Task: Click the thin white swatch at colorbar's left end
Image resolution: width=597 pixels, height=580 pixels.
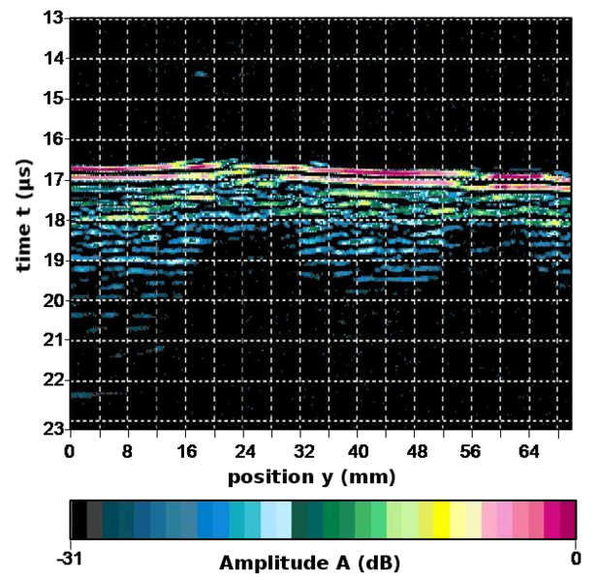Action: [x=72, y=519]
